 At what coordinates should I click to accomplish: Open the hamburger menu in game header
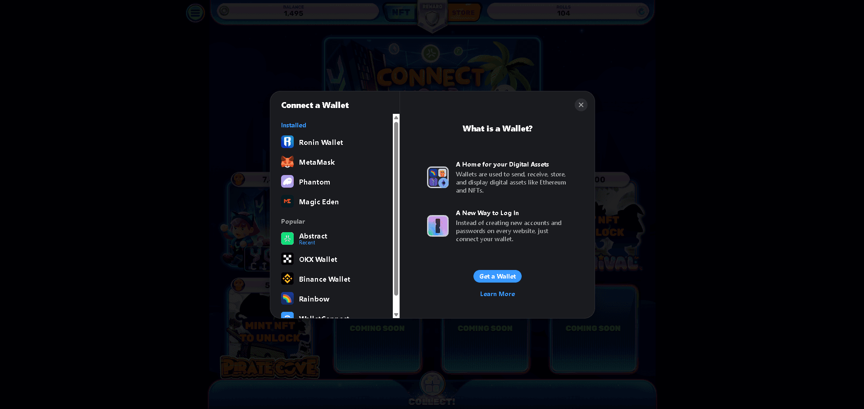196,13
